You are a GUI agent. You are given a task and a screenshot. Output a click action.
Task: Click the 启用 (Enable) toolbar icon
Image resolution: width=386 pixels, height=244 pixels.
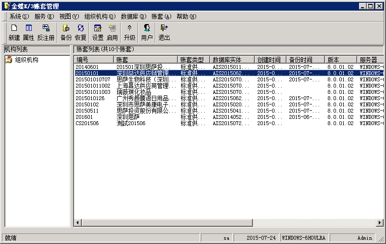pos(112,33)
